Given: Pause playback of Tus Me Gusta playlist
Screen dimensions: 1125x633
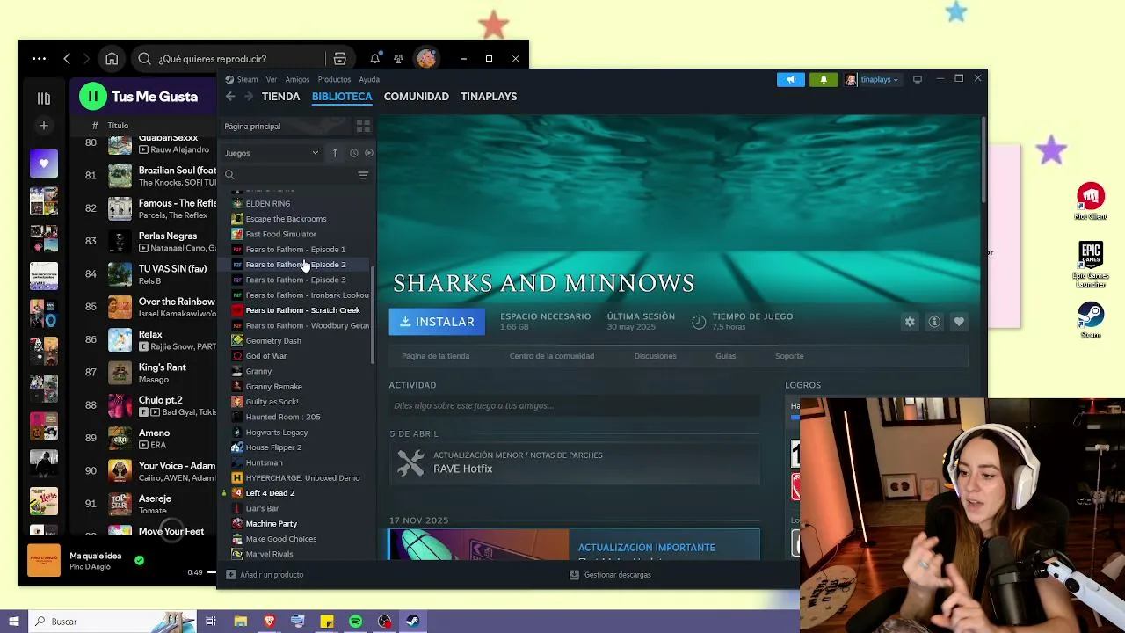Looking at the screenshot, I should 92,97.
